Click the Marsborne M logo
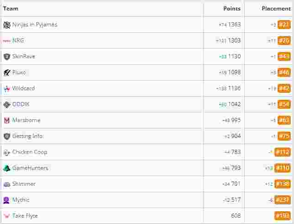Screen dimensions: 294x224 (7, 120)
